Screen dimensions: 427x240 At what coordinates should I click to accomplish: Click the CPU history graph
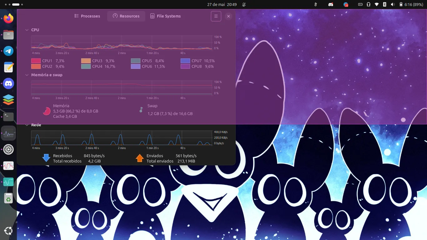click(122, 42)
